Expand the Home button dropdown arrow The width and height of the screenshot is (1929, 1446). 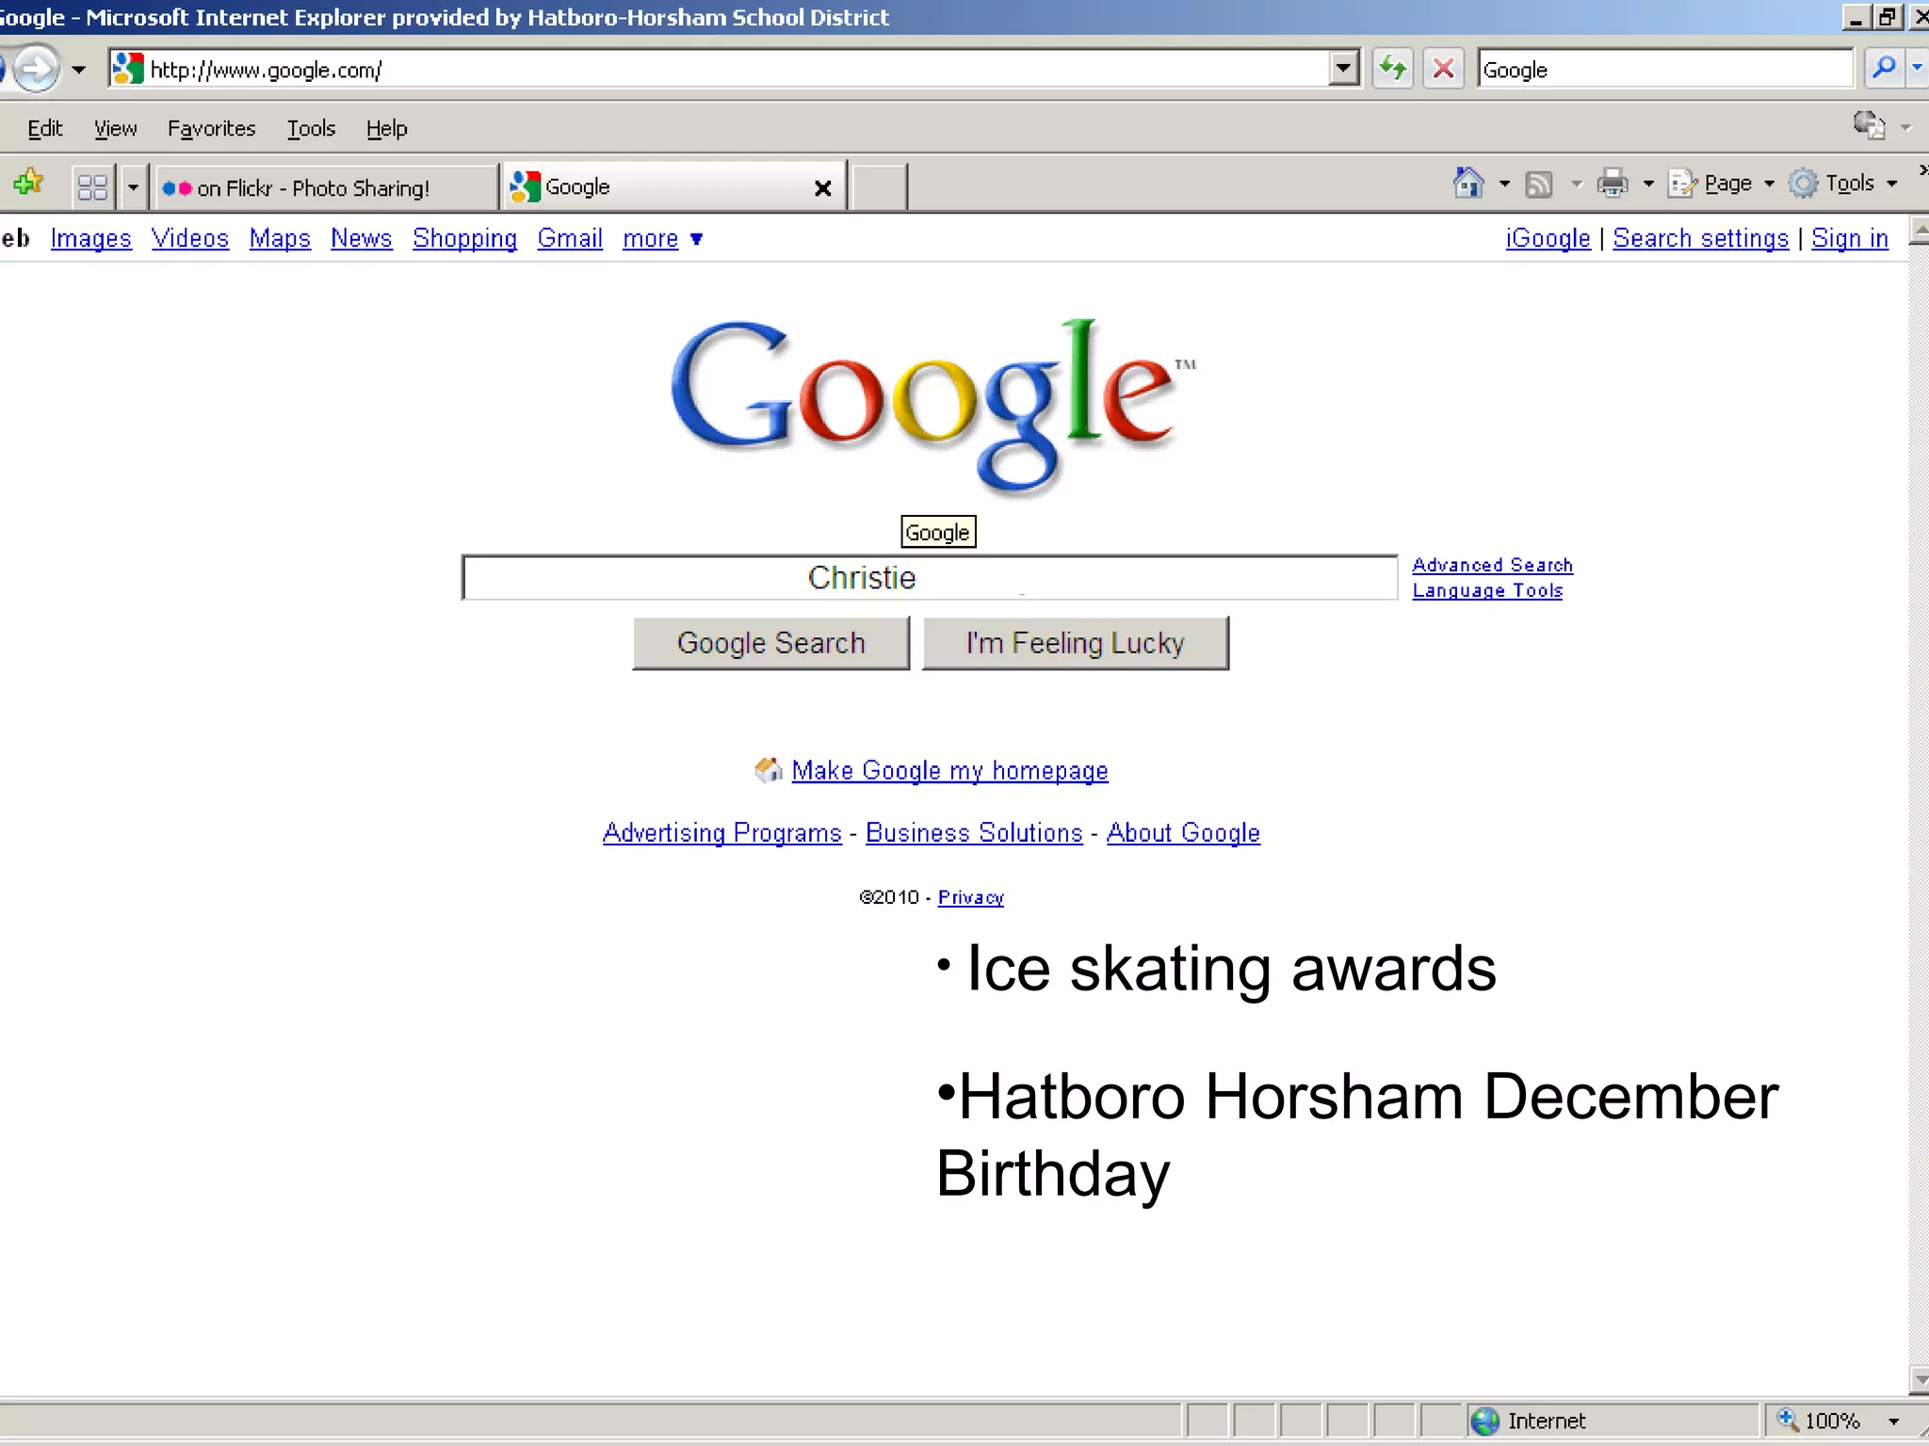click(x=1504, y=184)
